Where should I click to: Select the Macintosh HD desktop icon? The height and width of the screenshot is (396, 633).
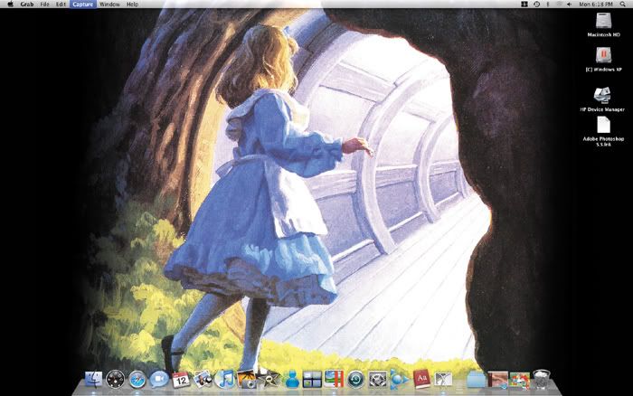603,24
